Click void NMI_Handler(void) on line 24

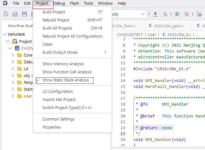click(159, 140)
